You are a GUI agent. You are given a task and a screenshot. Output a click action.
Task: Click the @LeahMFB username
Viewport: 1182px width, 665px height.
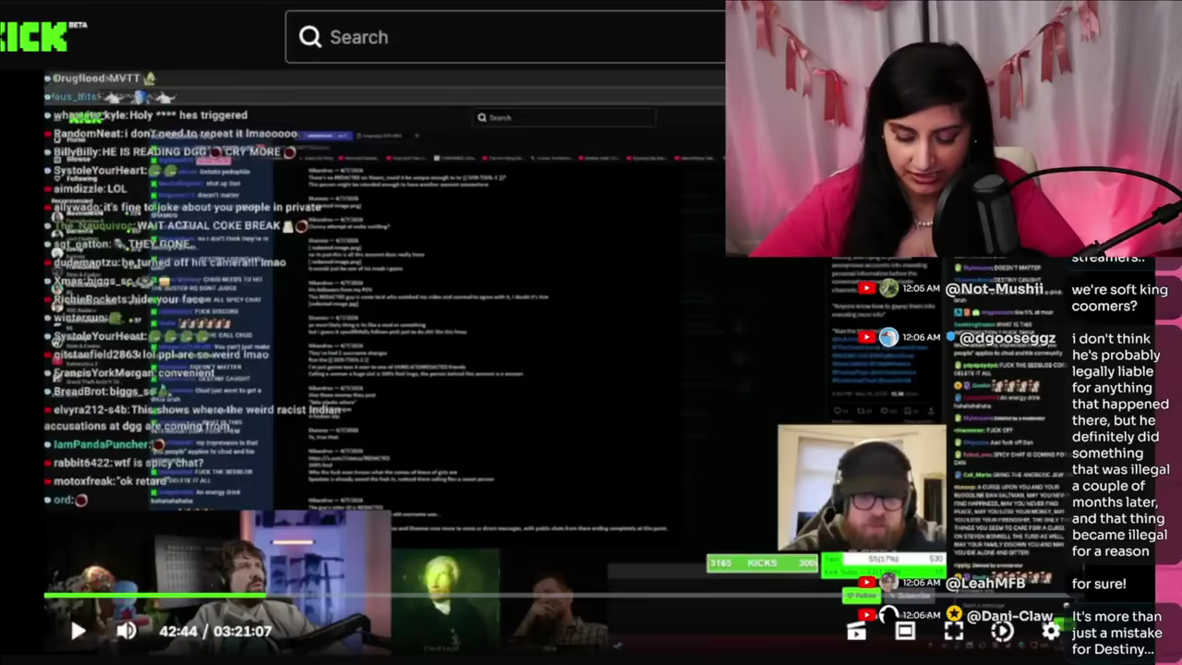pyautogui.click(x=985, y=583)
